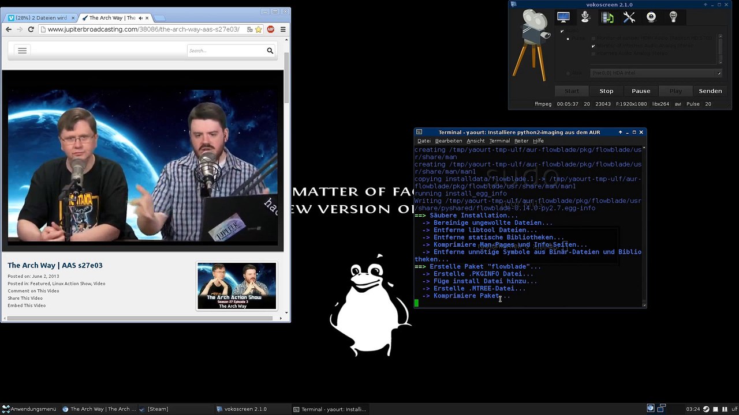The image size is (739, 415).
Task: Open the Featured category link
Action: point(40,284)
